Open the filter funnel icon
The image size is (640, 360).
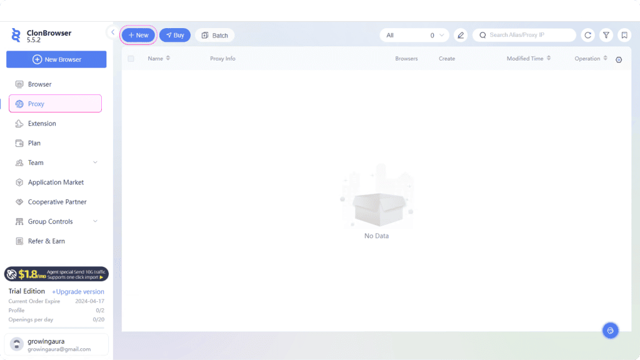(606, 36)
